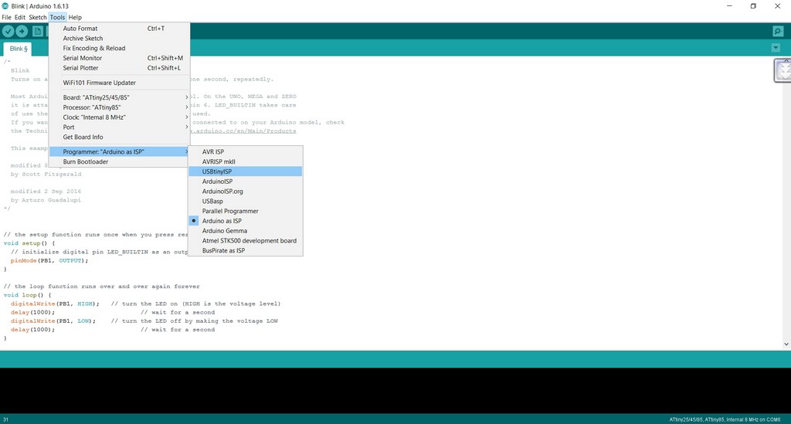Click "by Scott Fitzgerald" comment line
791x424 pixels.
tap(46, 174)
